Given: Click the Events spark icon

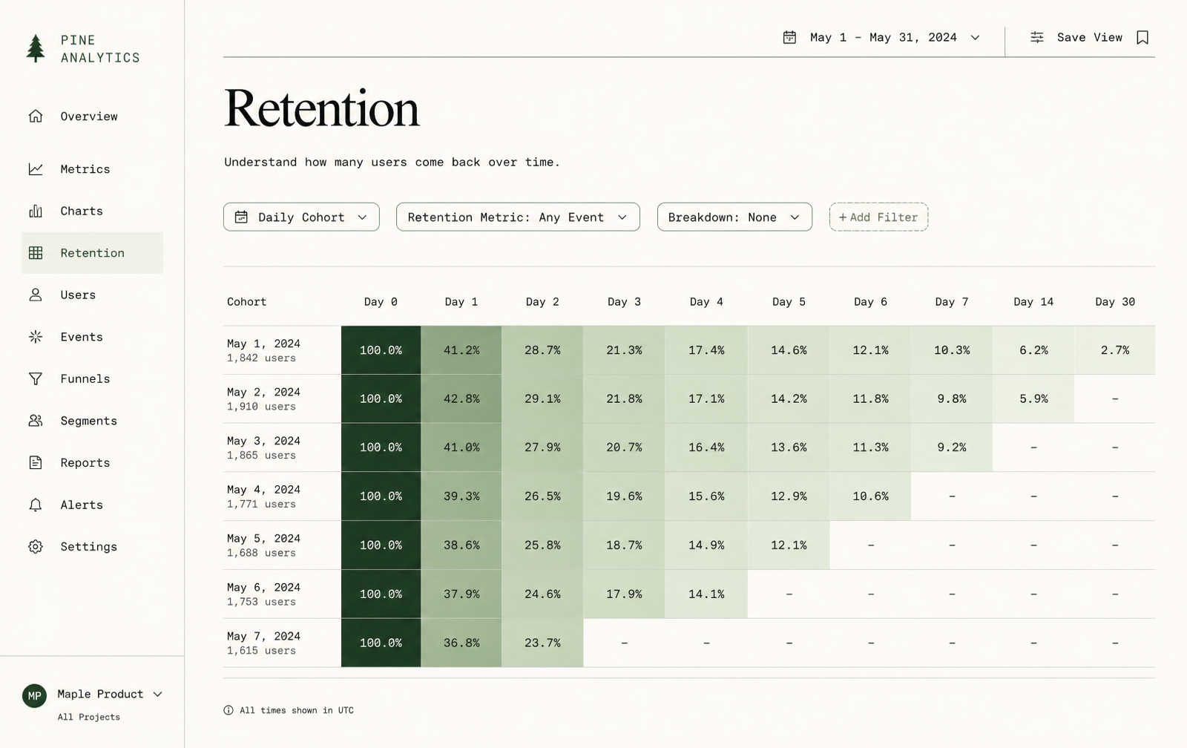Looking at the screenshot, I should (x=36, y=337).
